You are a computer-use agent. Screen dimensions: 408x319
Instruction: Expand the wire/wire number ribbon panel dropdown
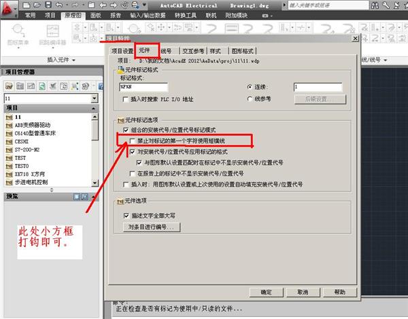pyautogui.click(x=386, y=60)
